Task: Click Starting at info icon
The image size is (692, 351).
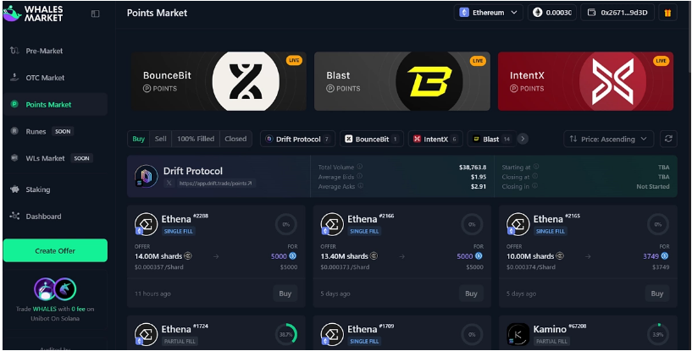Action: pos(536,167)
